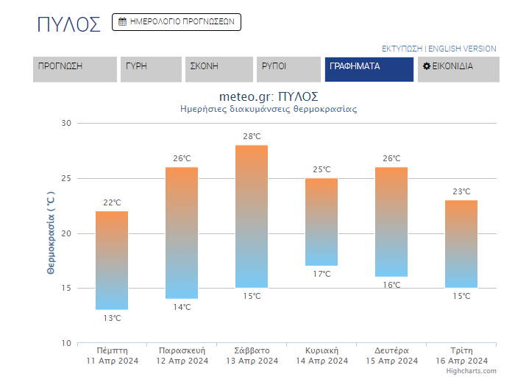Screen dimensions: 515x385
Task: Click the 17°C label under Sunday bar
Action: (322, 274)
